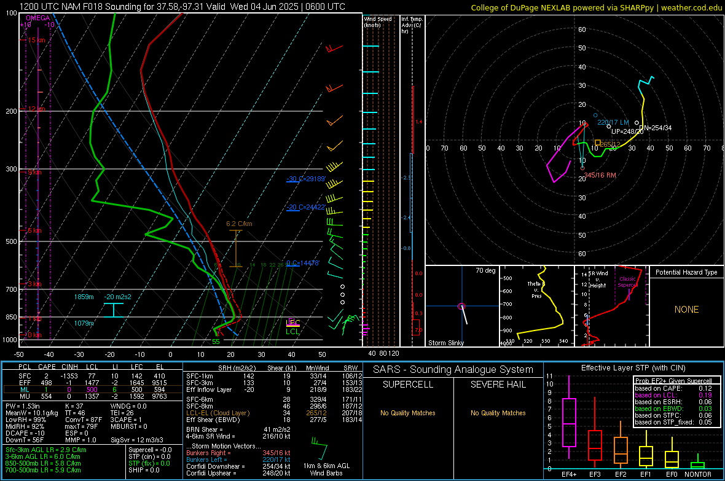Click the orange square 265/12 marker on the hodograph
Viewport: 725px width, 481px height.
pos(597,143)
